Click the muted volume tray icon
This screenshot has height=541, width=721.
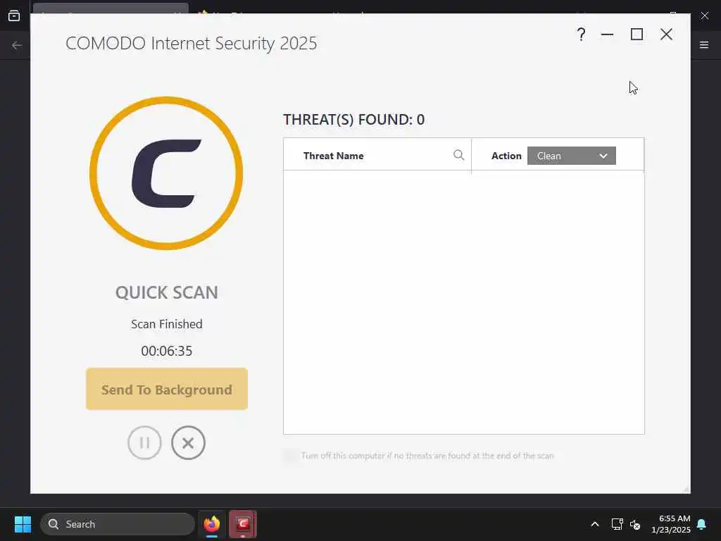click(x=635, y=524)
